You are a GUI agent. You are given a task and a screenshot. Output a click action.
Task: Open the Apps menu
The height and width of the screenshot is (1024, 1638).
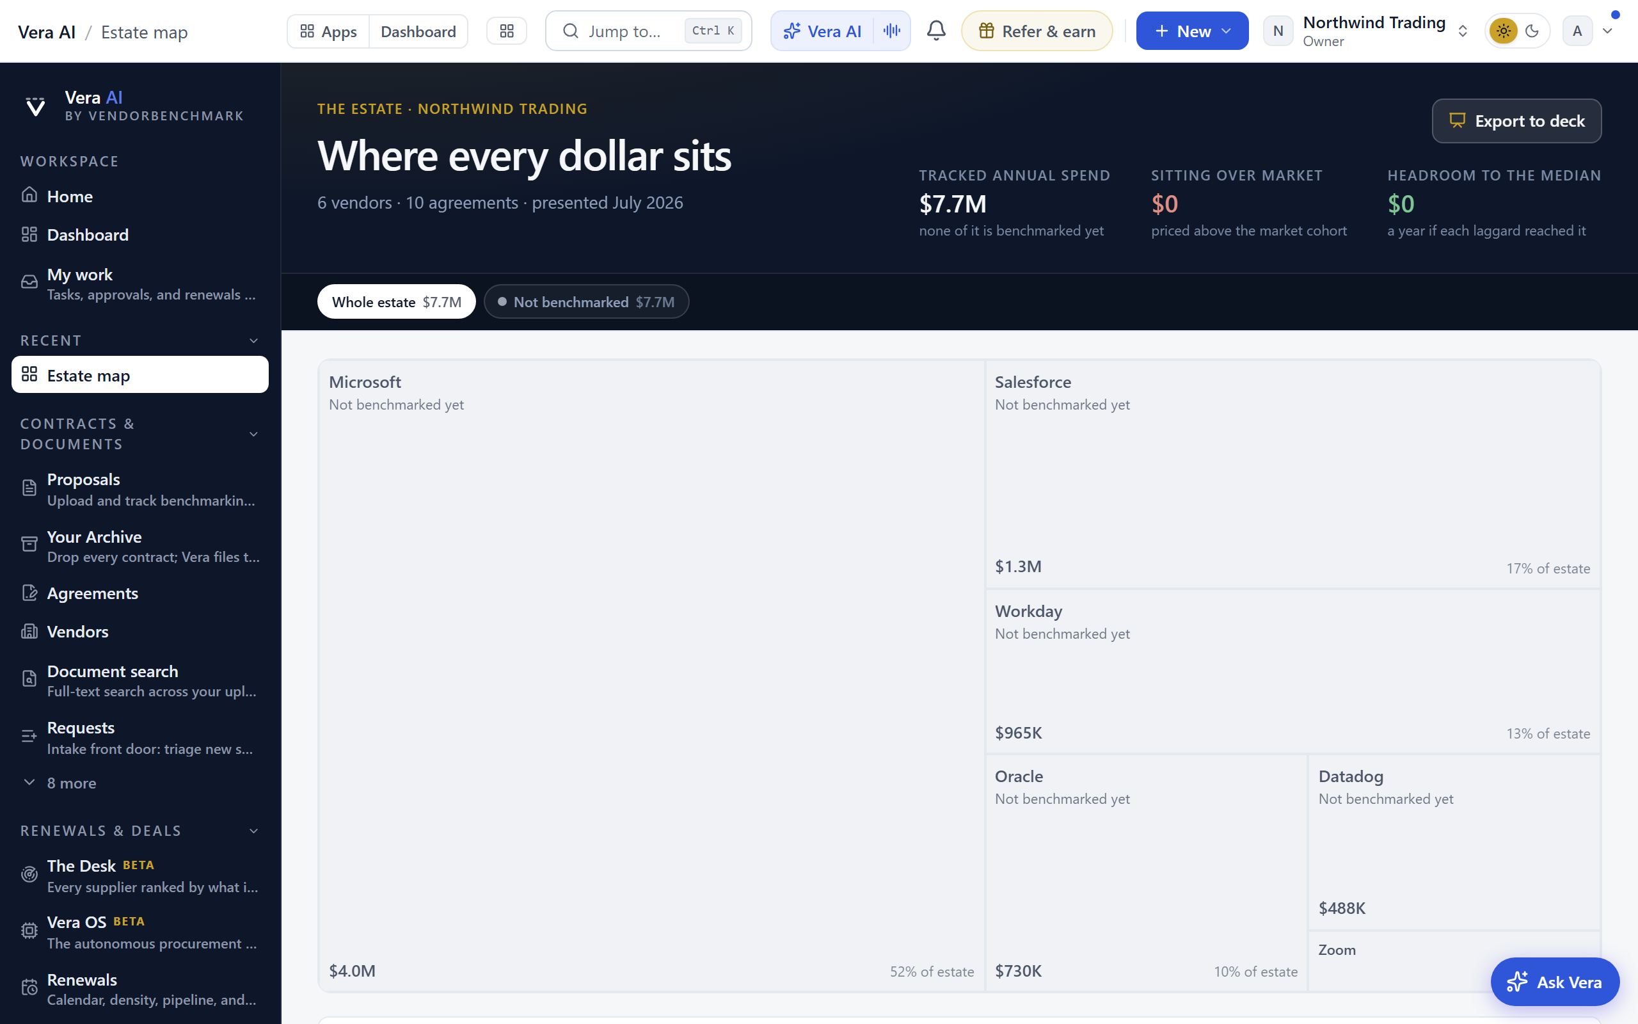click(328, 31)
